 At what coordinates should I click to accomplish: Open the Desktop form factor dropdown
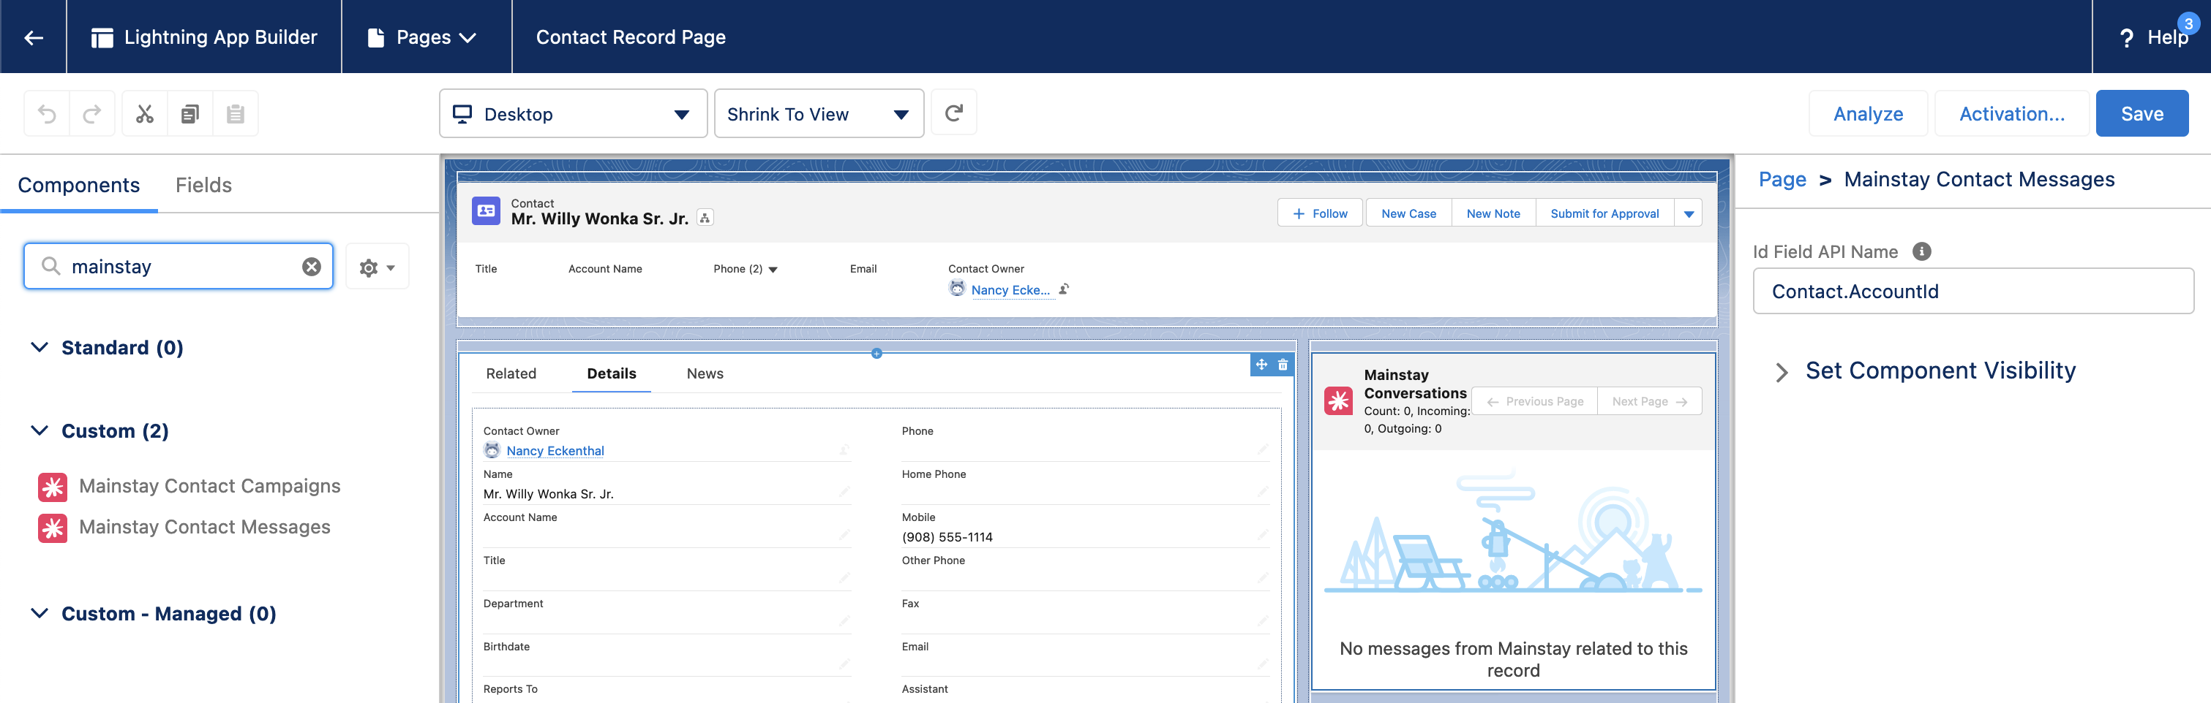click(574, 113)
